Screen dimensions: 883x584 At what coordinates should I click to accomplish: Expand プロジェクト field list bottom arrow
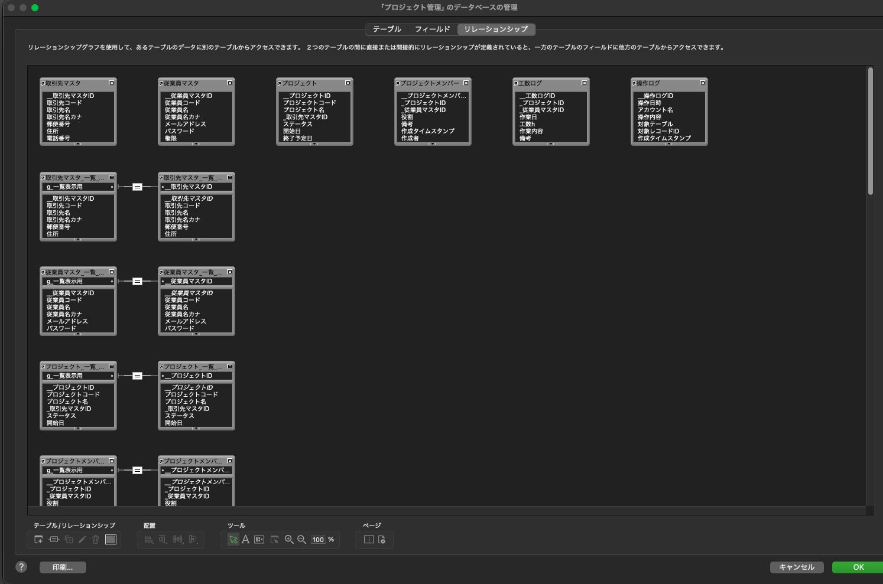click(314, 143)
